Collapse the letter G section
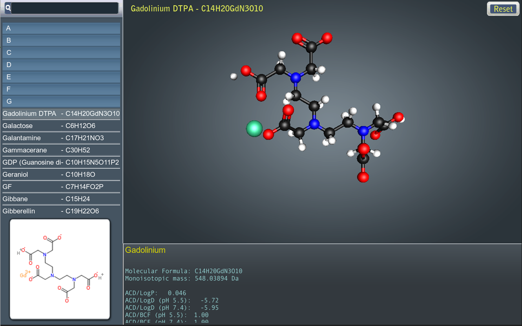This screenshot has width=522, height=326. tap(61, 101)
